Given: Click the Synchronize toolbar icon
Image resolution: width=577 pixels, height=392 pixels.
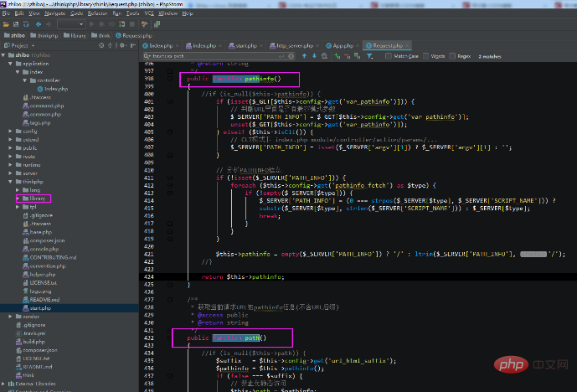Looking at the screenshot, I should pos(26,24).
